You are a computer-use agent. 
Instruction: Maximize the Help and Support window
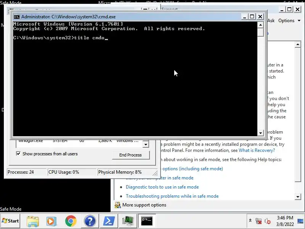pyautogui.click(x=289, y=9)
